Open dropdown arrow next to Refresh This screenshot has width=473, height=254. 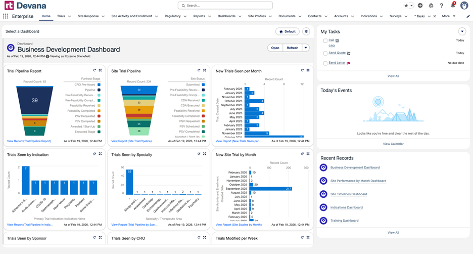306,48
